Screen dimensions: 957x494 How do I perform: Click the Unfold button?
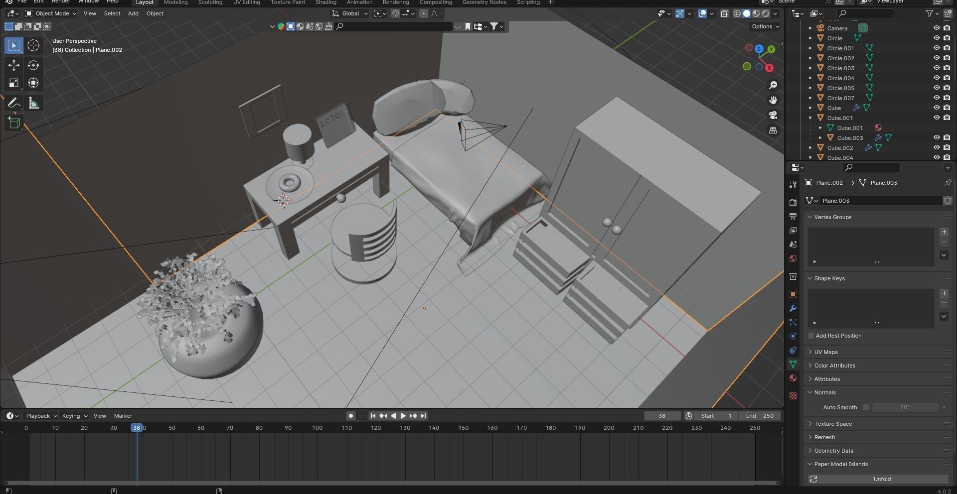pos(882,479)
